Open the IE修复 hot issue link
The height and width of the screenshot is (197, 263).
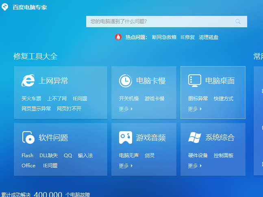tap(187, 37)
